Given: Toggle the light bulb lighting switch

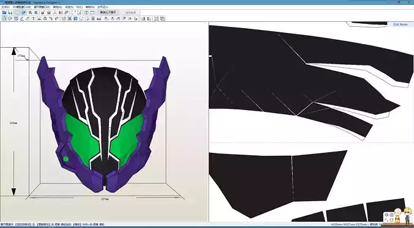Looking at the screenshot, I should [17, 12].
